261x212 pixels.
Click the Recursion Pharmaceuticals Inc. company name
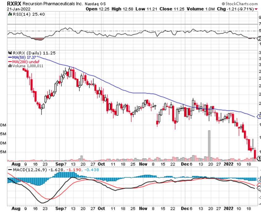(53, 4)
